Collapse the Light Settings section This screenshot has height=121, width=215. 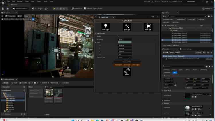point(96,33)
